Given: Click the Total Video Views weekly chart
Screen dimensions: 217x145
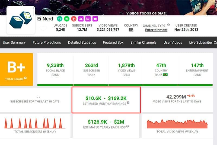Looking at the screenshot, I should (x=177, y=124).
